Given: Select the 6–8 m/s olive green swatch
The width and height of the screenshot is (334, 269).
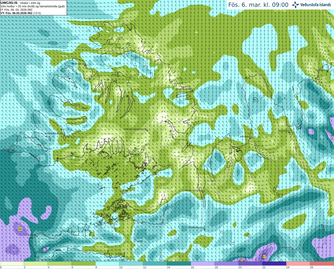Looking at the screenshot, I should point(83,264).
